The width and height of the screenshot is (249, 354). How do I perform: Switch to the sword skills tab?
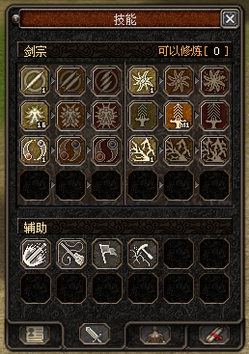[x=95, y=334]
